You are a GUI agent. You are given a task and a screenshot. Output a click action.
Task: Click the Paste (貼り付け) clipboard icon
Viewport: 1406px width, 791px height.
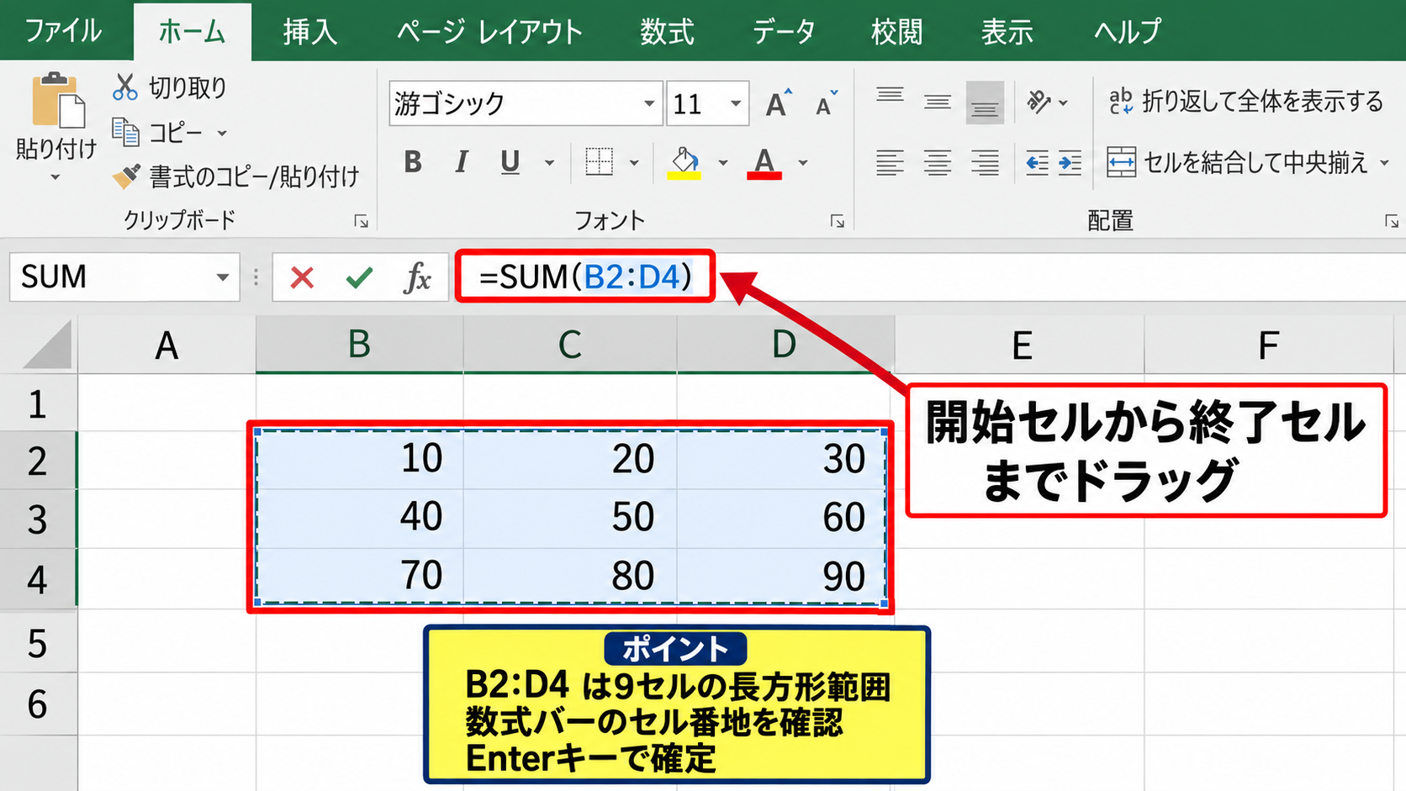58,101
